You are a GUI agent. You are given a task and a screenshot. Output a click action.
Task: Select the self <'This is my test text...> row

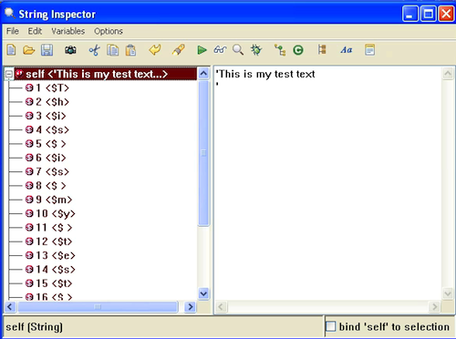click(106, 74)
